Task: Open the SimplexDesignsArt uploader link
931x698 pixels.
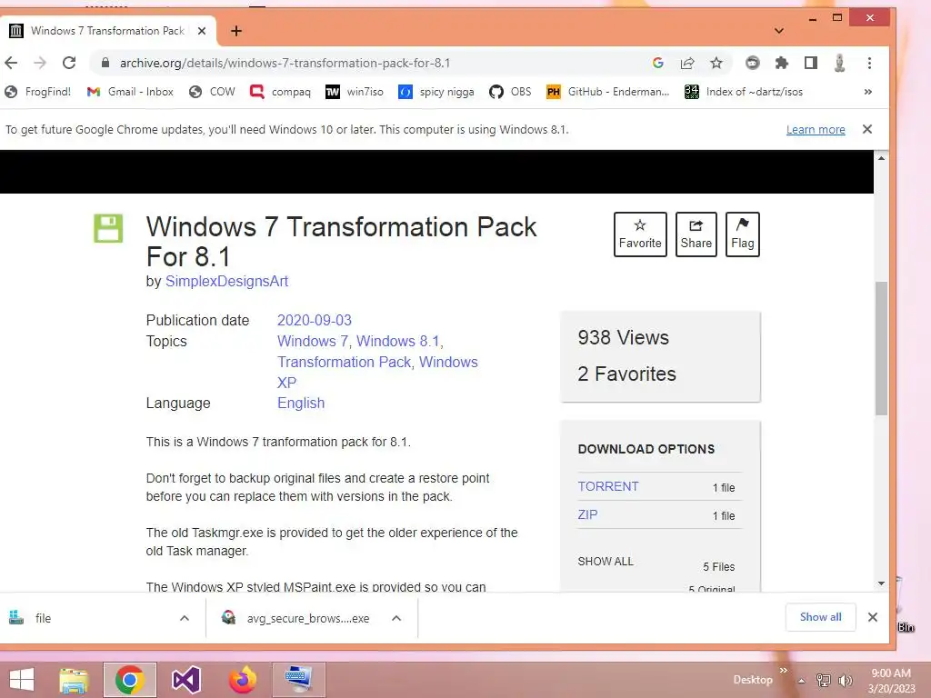Action: point(226,282)
